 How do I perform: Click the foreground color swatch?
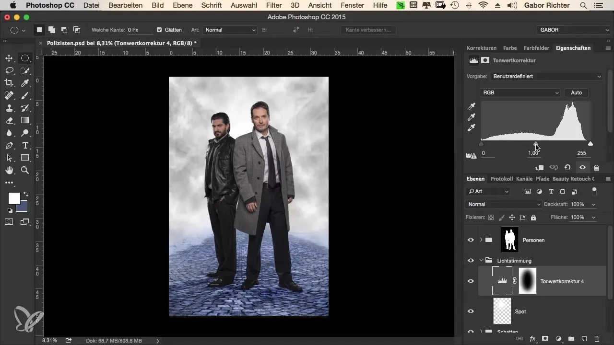(x=14, y=198)
